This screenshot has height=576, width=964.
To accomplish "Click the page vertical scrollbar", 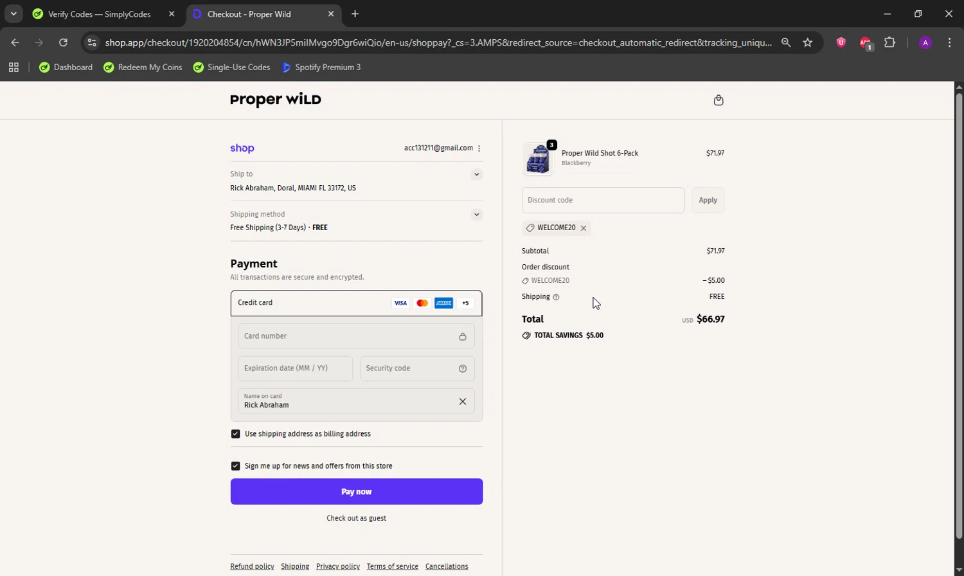I will pos(959,315).
